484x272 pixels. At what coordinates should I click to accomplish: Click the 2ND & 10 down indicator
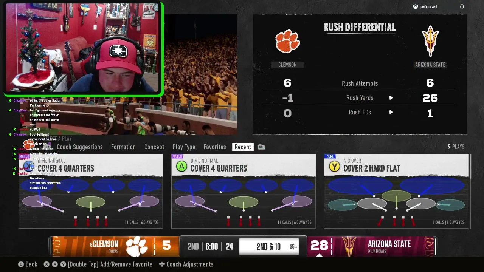click(x=268, y=247)
